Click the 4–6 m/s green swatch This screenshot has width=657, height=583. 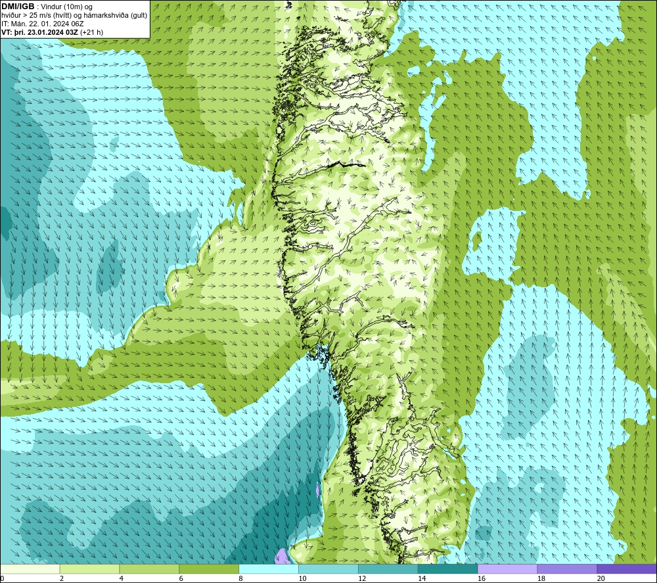coord(149,569)
